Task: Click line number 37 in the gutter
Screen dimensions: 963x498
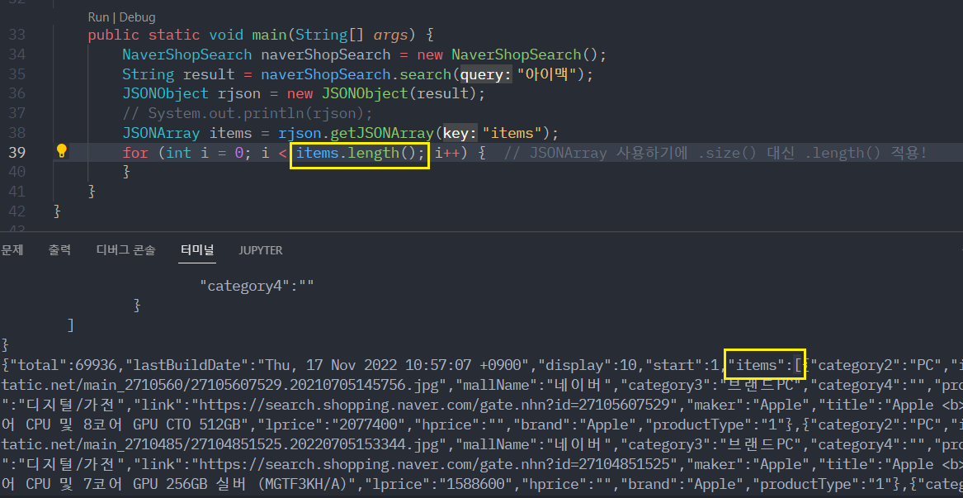Action: [17, 113]
